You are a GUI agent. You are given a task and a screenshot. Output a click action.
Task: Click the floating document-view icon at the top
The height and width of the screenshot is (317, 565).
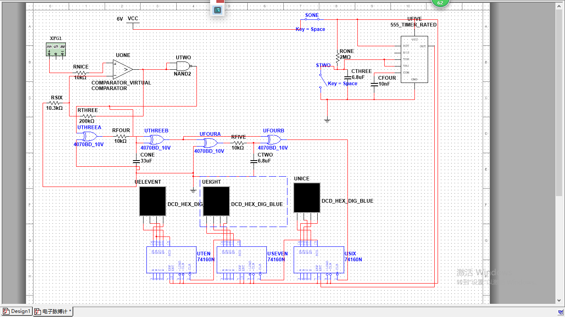218,10
